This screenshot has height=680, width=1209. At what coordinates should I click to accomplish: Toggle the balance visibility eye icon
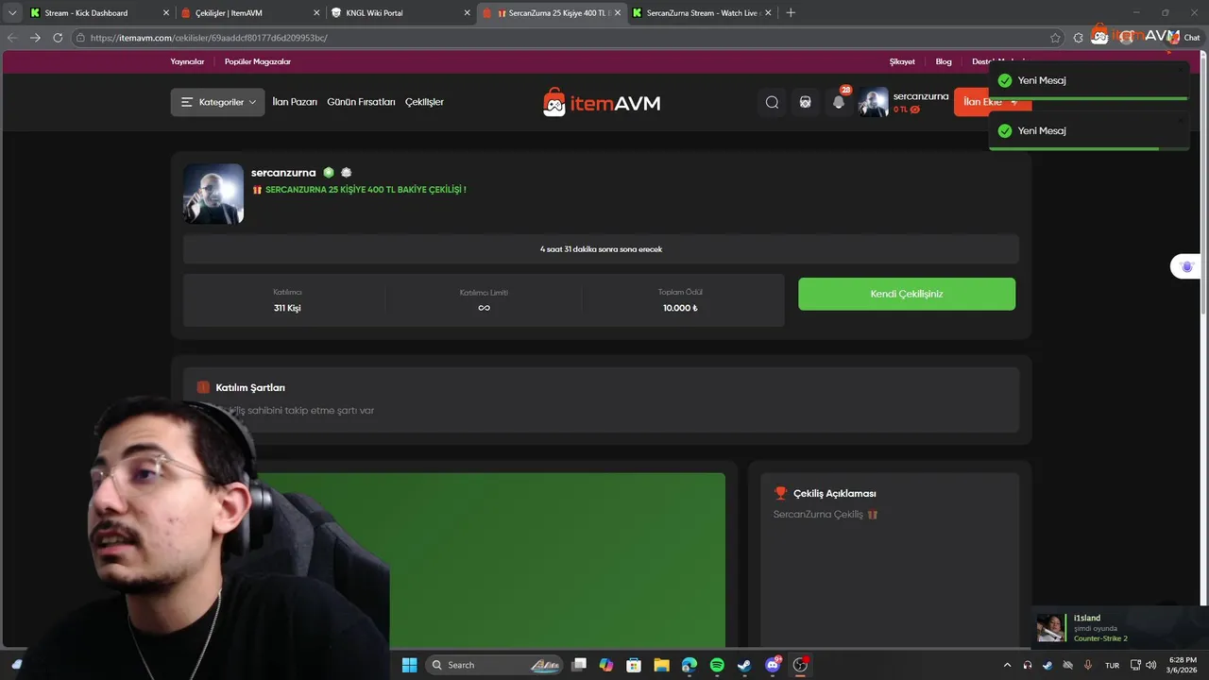pos(914,110)
